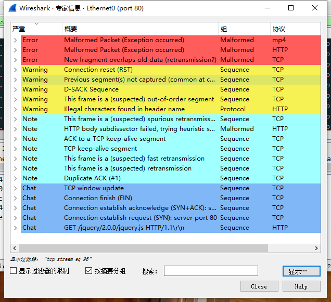Expand Previous segment(s) not captured warning
This screenshot has height=302, width=331.
pos(16,80)
